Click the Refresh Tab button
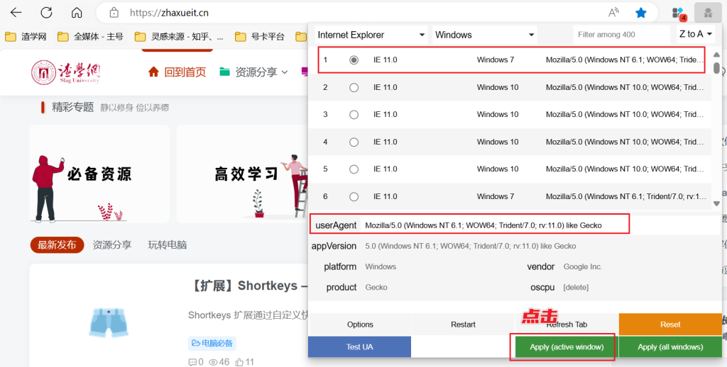 coord(567,324)
